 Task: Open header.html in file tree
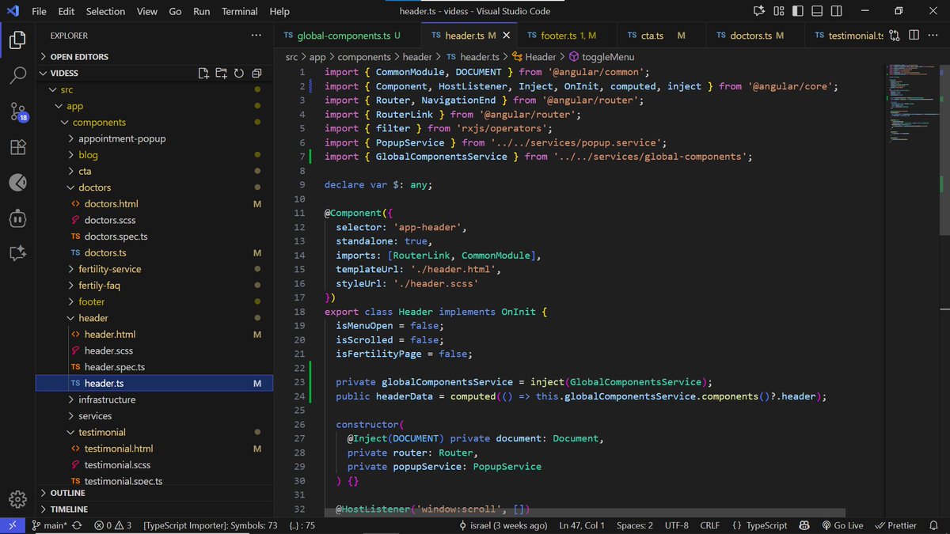tap(110, 335)
